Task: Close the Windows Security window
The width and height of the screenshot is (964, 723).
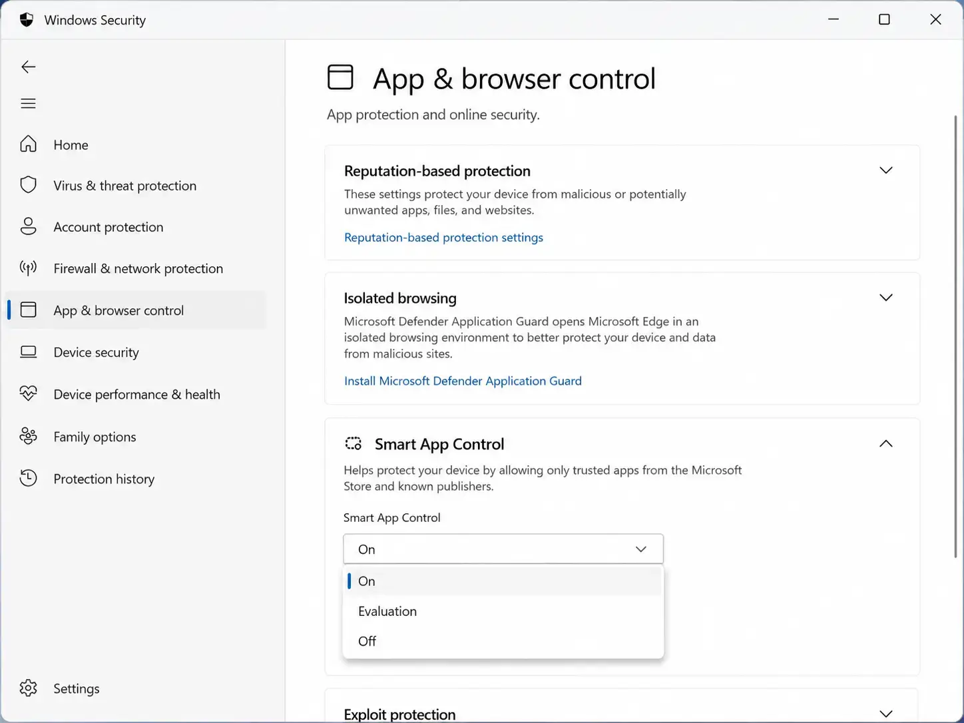Action: point(935,19)
